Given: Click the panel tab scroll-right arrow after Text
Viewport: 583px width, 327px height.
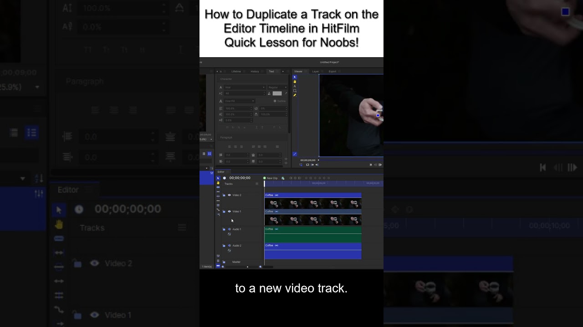Looking at the screenshot, I should [283, 71].
